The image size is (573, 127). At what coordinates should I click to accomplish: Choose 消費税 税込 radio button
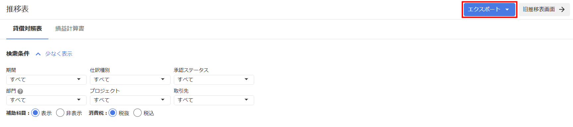click(137, 113)
